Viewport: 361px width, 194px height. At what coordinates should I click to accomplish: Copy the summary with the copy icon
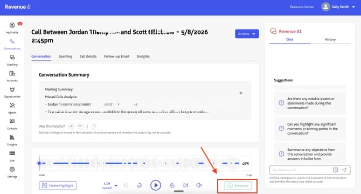pyautogui.click(x=93, y=126)
